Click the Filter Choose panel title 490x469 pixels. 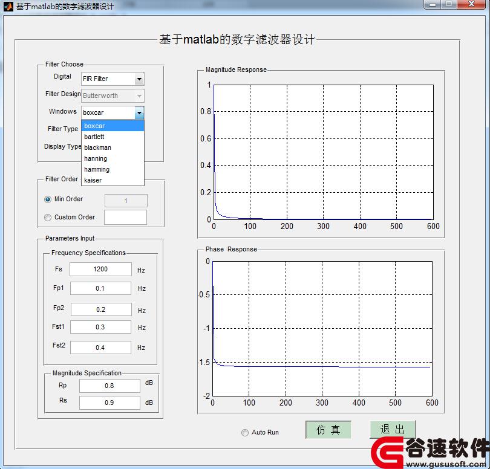click(64, 64)
